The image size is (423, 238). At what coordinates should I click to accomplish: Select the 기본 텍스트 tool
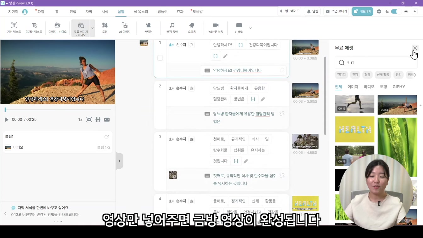14,28
